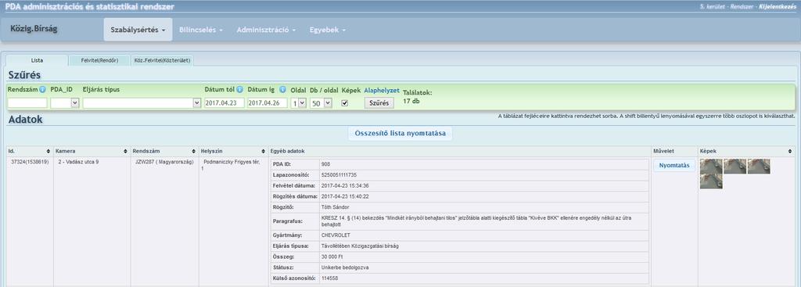Click the info icon next to Rendszám
Image resolution: width=801 pixels, height=287 pixels.
[x=43, y=89]
